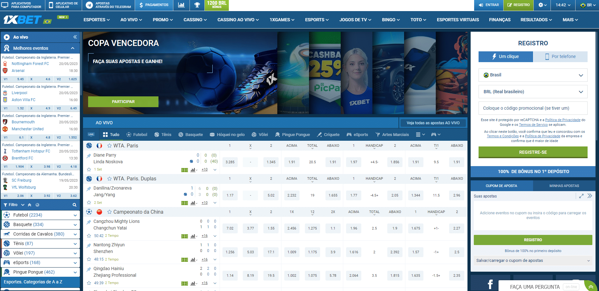Pin the Nantong Zhiyun match
Image resolution: width=599 pixels, height=291 pixels.
click(89, 245)
